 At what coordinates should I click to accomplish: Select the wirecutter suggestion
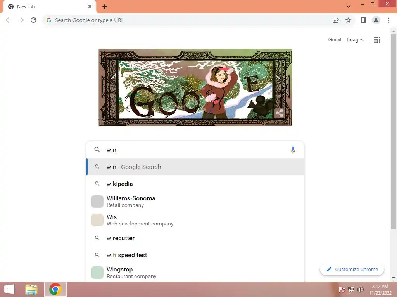[195, 238]
